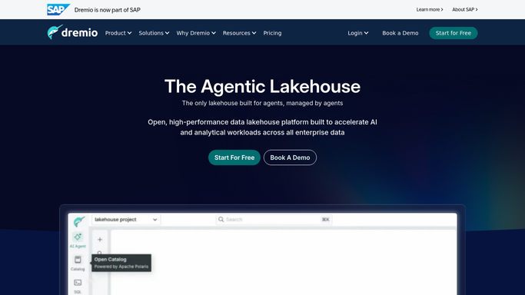Click Book a Demo in navbar
Screen dimensions: 525x295
coord(400,33)
